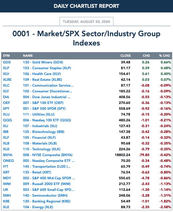
Task: Open 130 - Gold Miners (GDX) chart
Action: pyautogui.click(x=43, y=62)
